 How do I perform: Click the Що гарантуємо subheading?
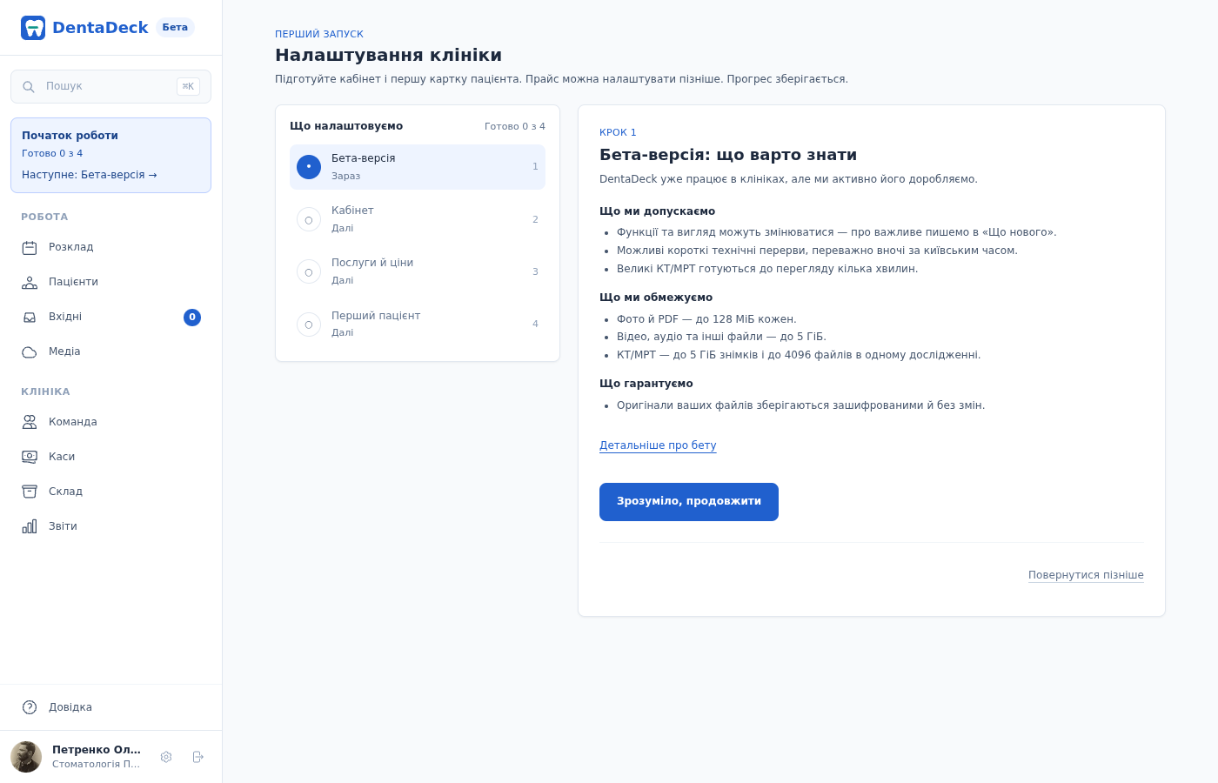point(646,384)
